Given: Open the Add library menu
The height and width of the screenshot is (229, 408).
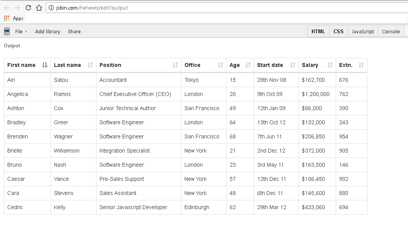Looking at the screenshot, I should coord(47,31).
